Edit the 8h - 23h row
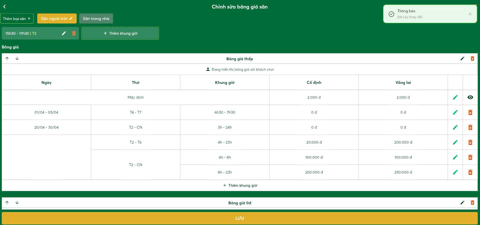 455,172
